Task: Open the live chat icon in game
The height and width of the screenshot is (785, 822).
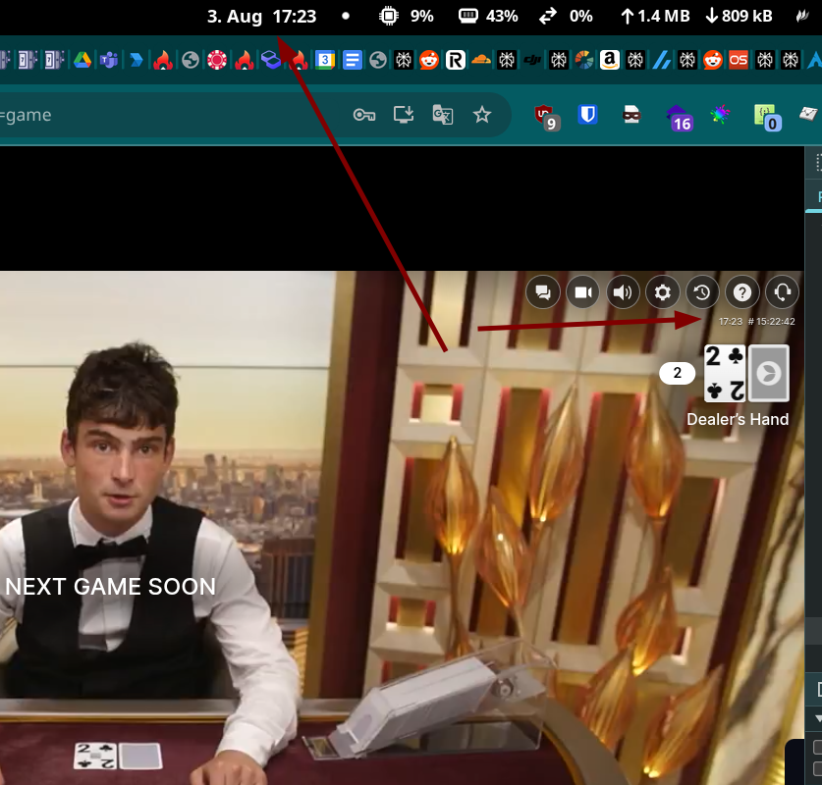Action: coord(543,291)
